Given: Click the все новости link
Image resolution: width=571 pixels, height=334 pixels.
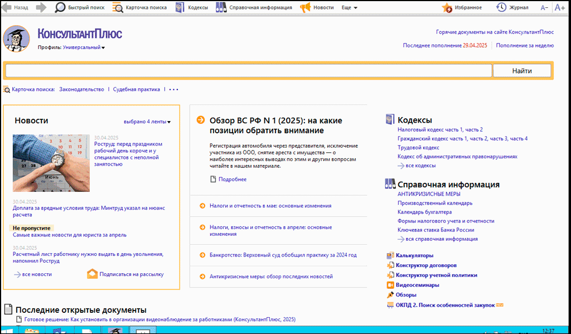Looking at the screenshot, I should [x=37, y=274].
